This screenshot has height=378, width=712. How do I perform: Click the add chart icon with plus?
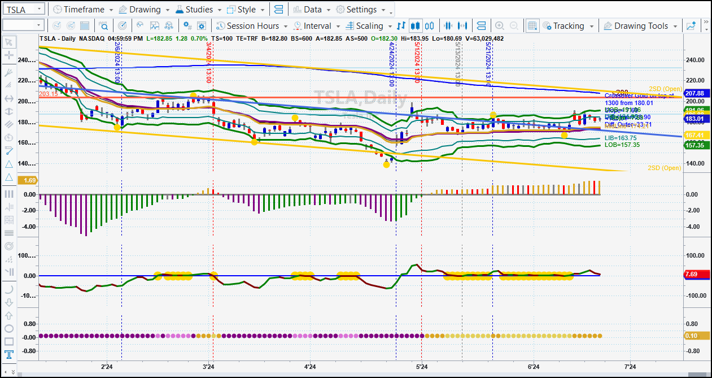691,26
